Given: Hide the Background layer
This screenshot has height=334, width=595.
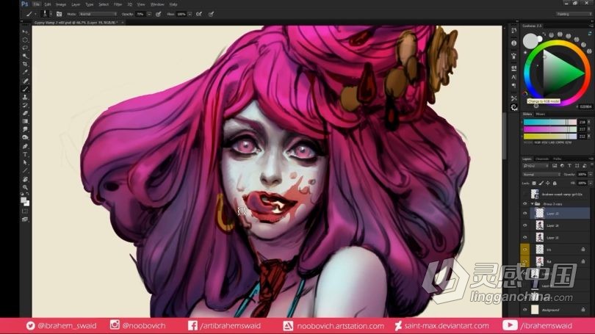Looking at the screenshot, I should (524, 310).
